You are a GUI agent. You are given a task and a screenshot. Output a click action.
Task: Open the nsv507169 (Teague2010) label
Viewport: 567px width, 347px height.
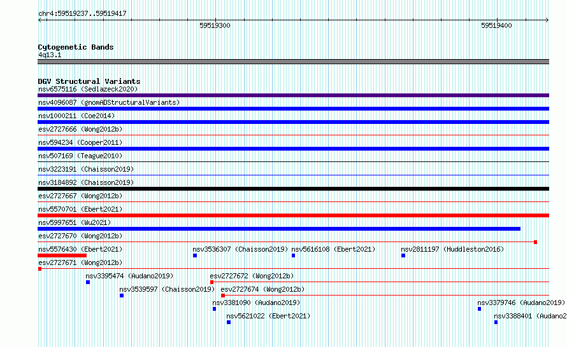(x=80, y=156)
